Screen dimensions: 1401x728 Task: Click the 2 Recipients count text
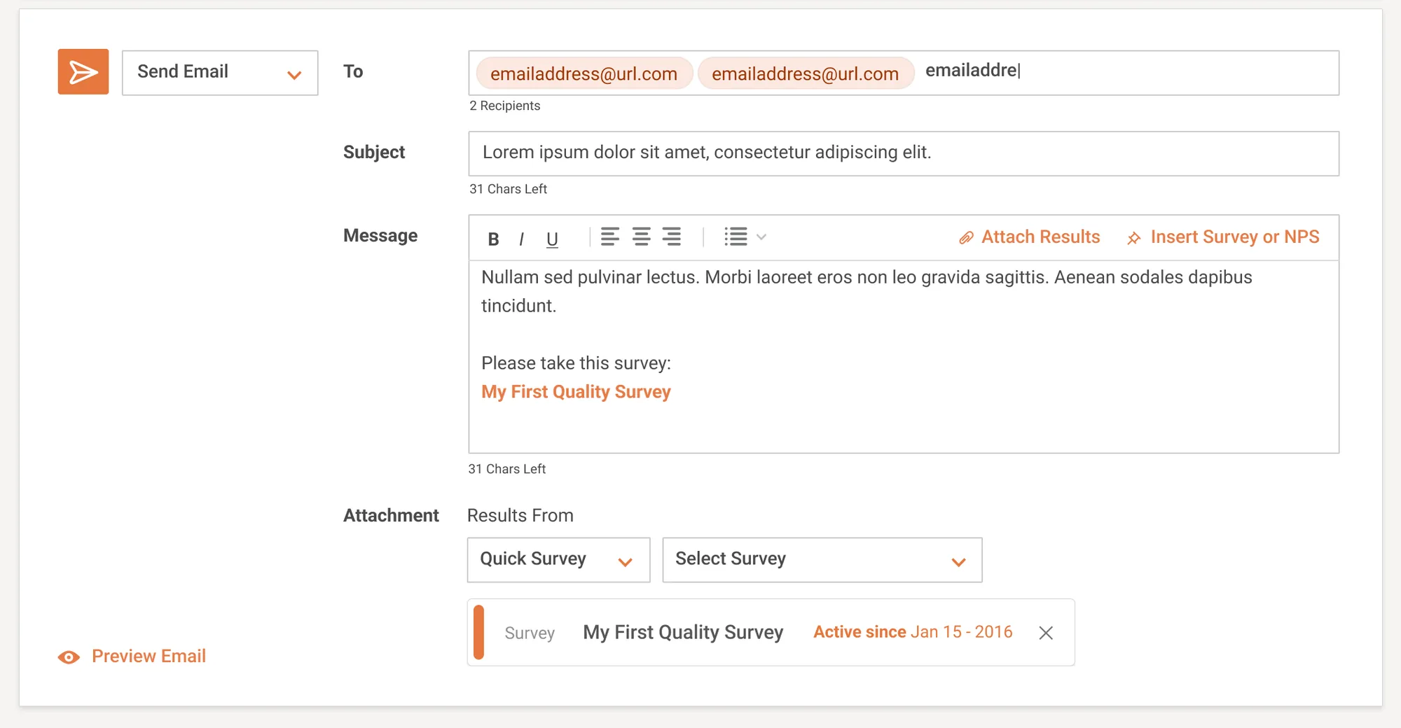click(x=505, y=106)
